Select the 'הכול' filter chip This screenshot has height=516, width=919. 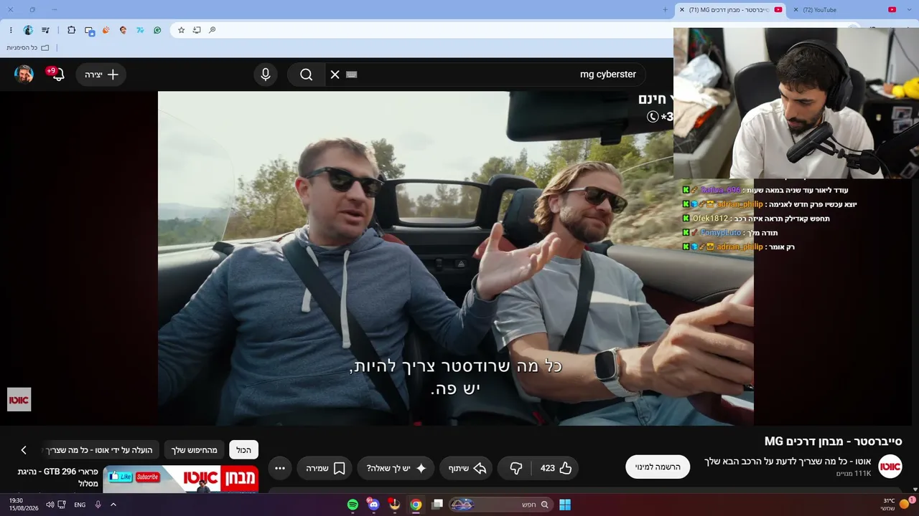click(243, 450)
